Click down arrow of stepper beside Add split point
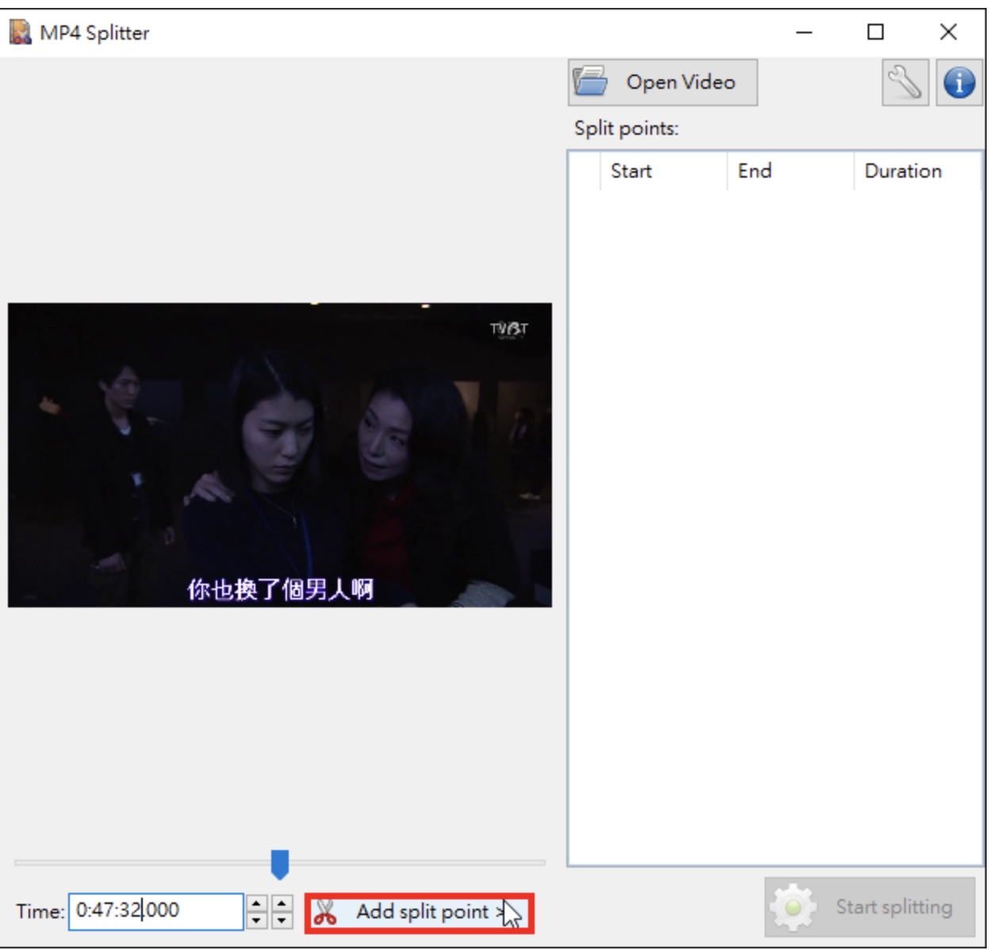 tap(282, 921)
